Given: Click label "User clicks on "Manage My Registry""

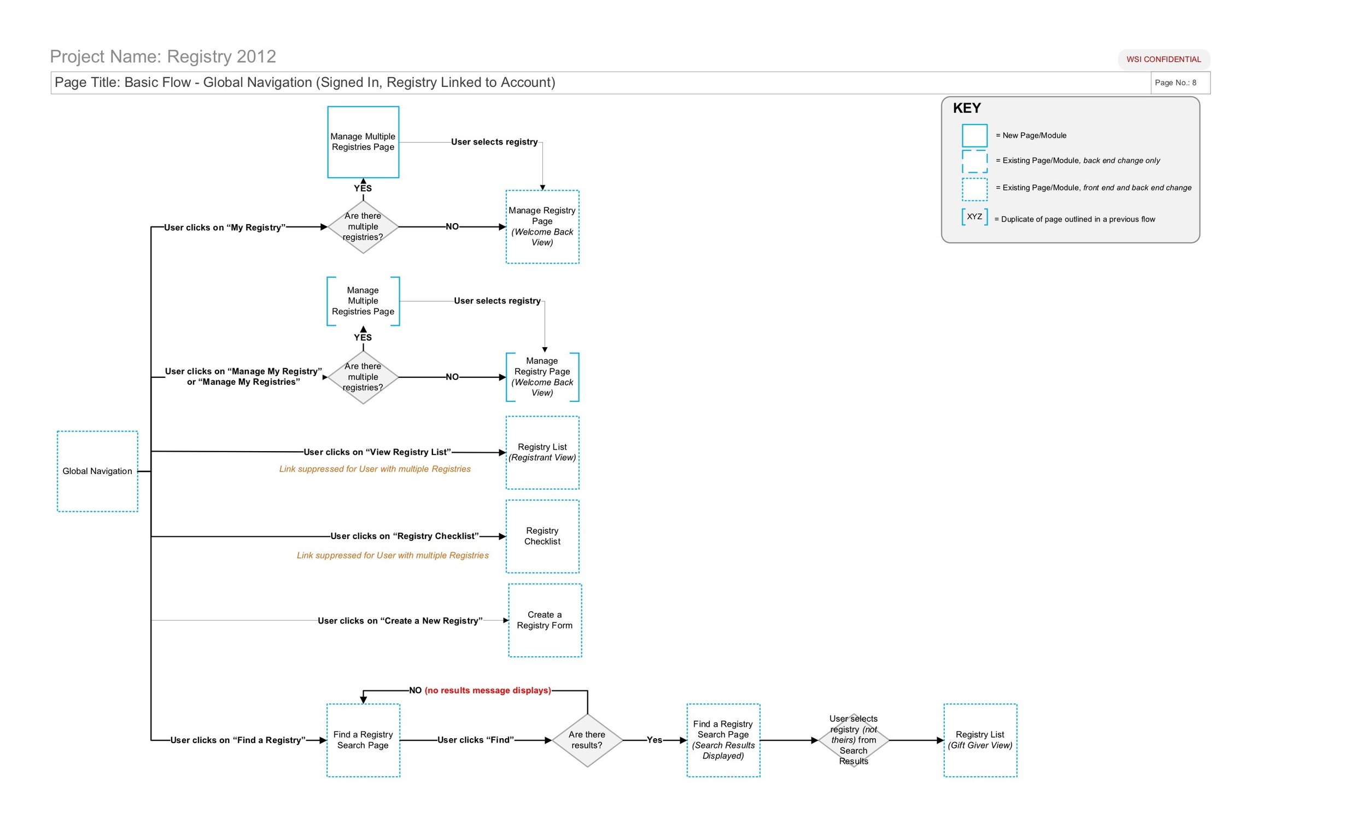Looking at the screenshot, I should pos(243,377).
